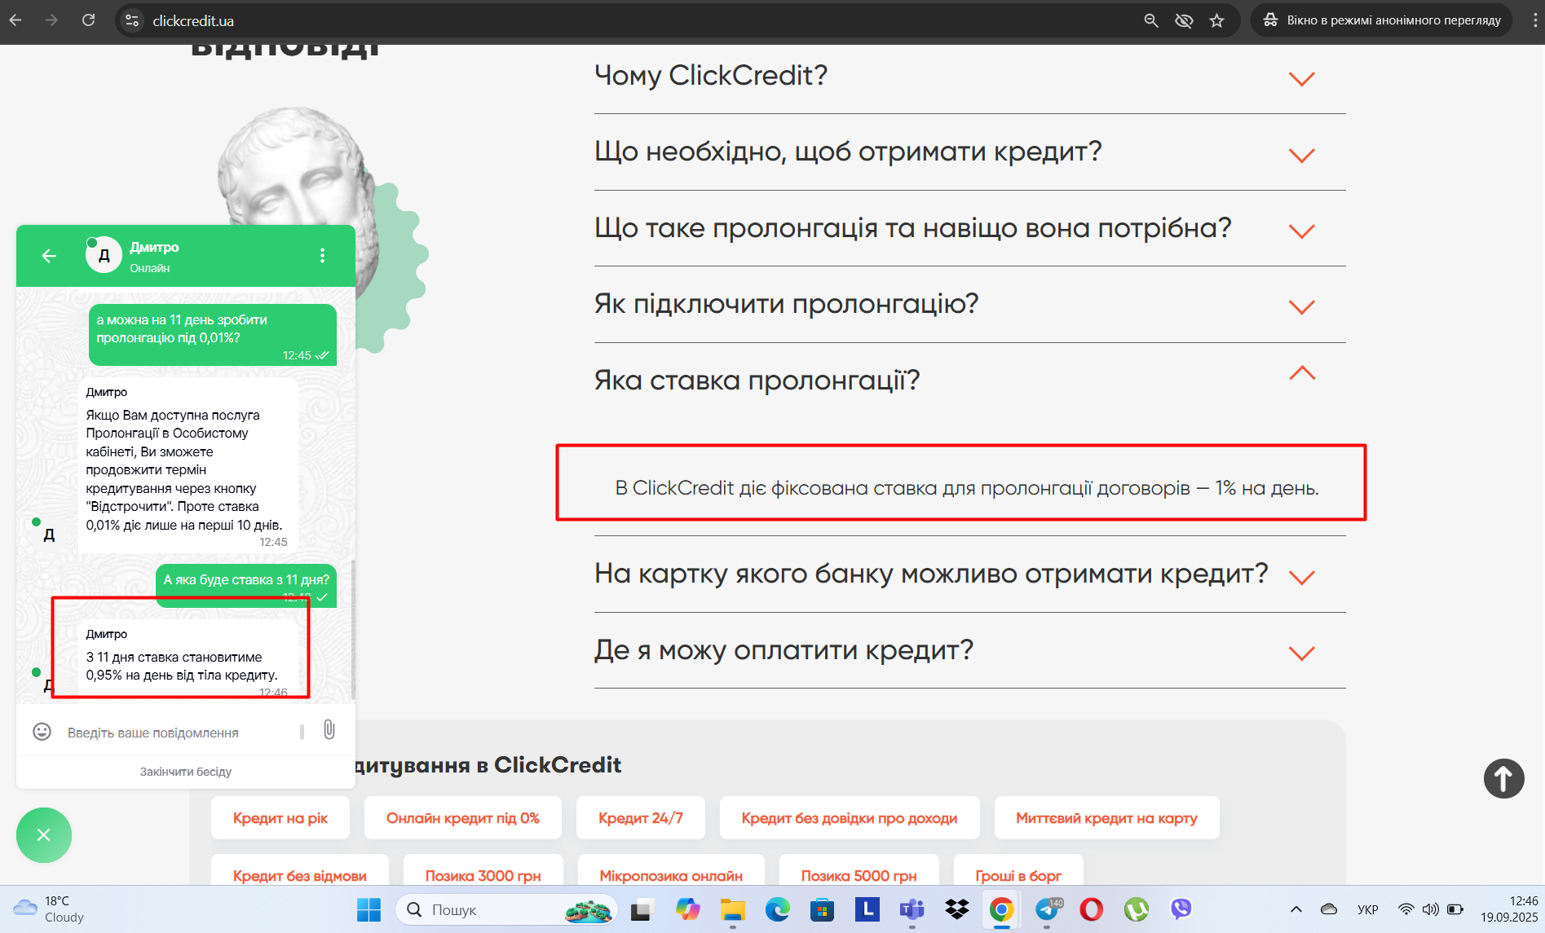Attach a file with the paperclip icon
This screenshot has width=1545, height=933.
coord(329,730)
